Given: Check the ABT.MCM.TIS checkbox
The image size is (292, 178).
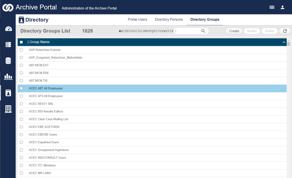Looking at the screenshot, I should [x=22, y=81].
